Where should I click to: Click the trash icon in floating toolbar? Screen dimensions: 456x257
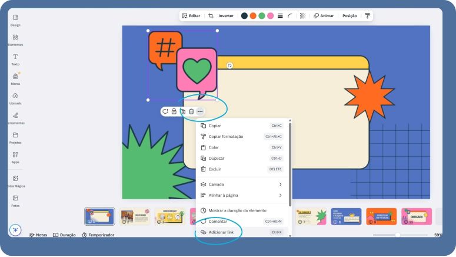tap(191, 111)
